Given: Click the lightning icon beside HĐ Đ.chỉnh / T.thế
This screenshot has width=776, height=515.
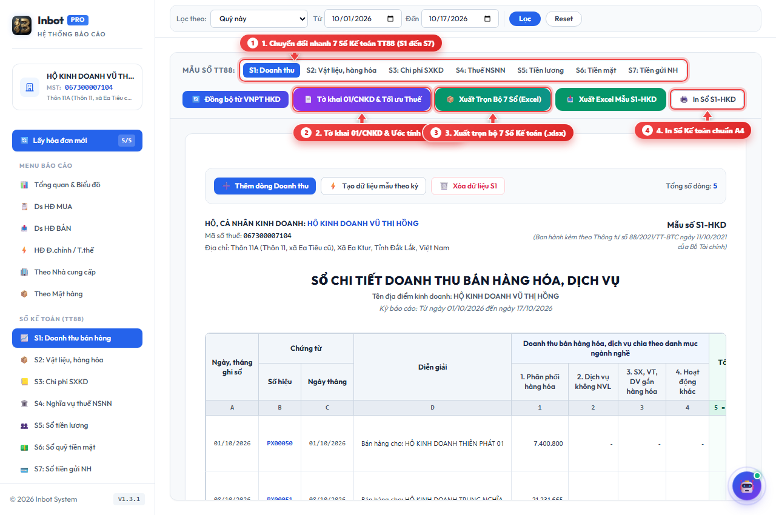Looking at the screenshot, I should [x=24, y=250].
